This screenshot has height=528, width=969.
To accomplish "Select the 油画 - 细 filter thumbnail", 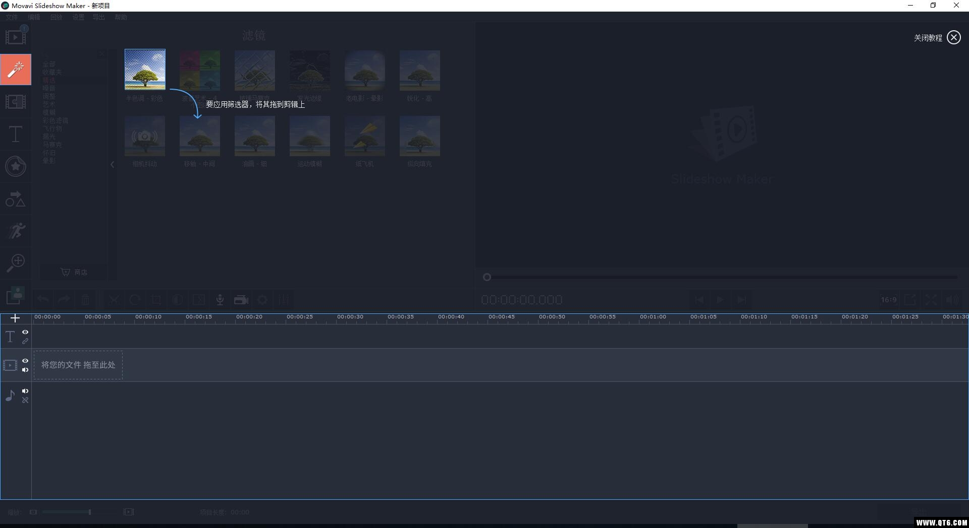I will [x=255, y=136].
